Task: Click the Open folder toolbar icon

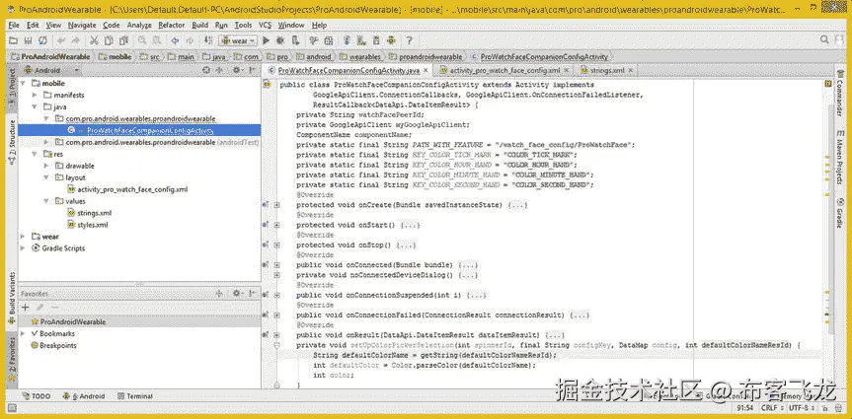Action: [x=13, y=40]
